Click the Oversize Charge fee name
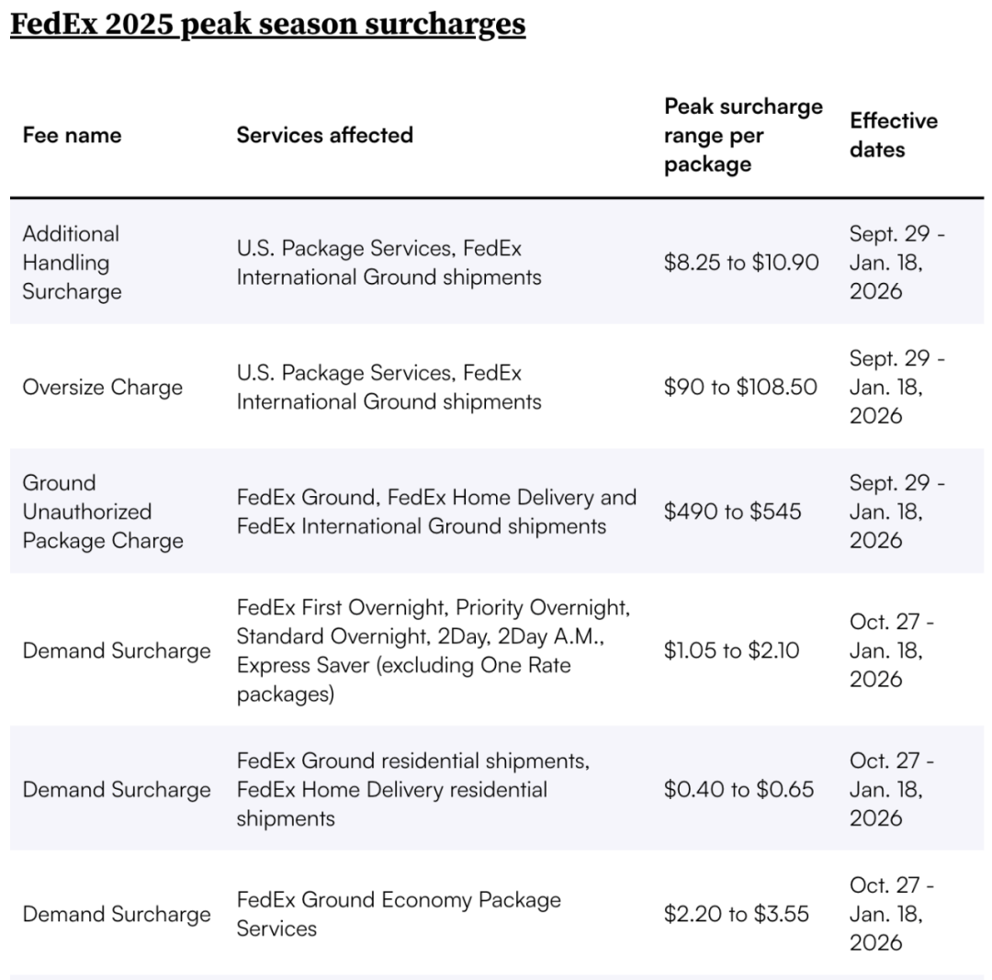Viewport: 992px width, 980px height. point(102,387)
